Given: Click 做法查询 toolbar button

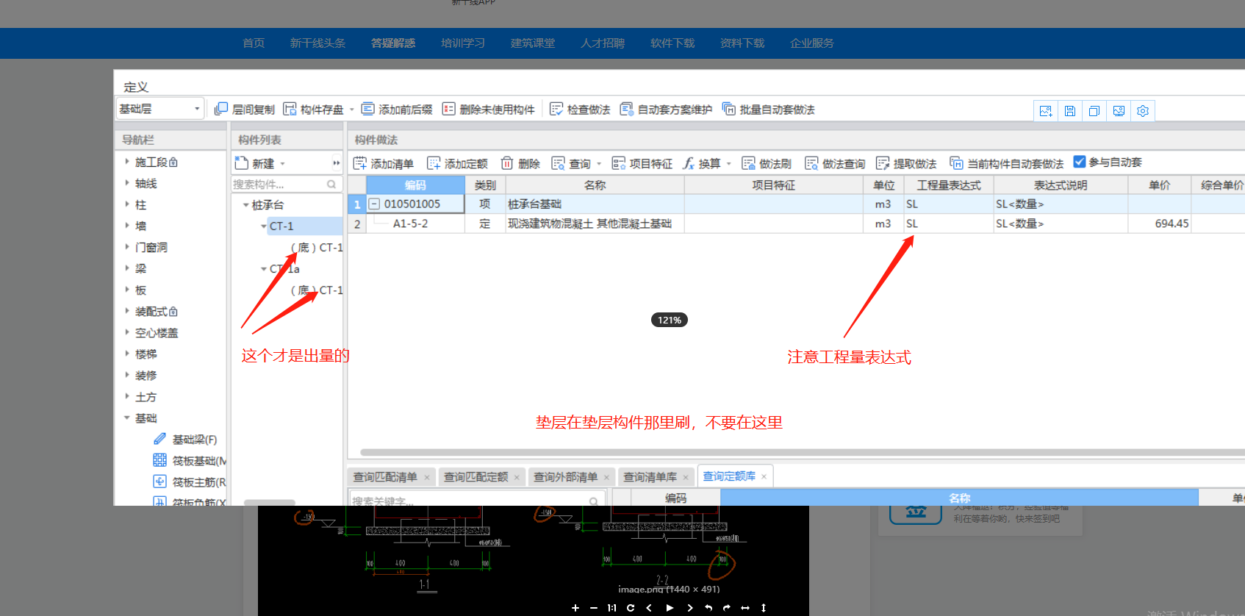Looking at the screenshot, I should [835, 163].
